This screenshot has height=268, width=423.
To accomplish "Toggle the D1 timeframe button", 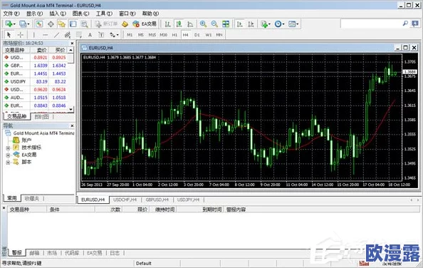I will [x=197, y=35].
